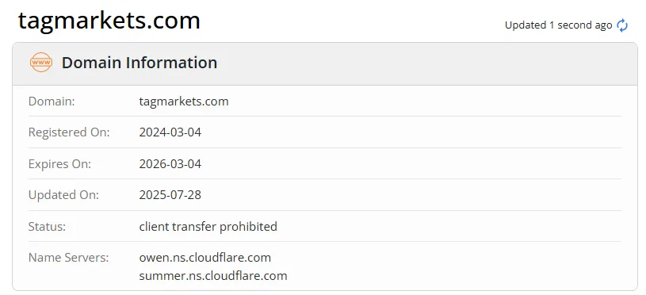
Task: Click the Registered On: label
Action: click(x=69, y=132)
